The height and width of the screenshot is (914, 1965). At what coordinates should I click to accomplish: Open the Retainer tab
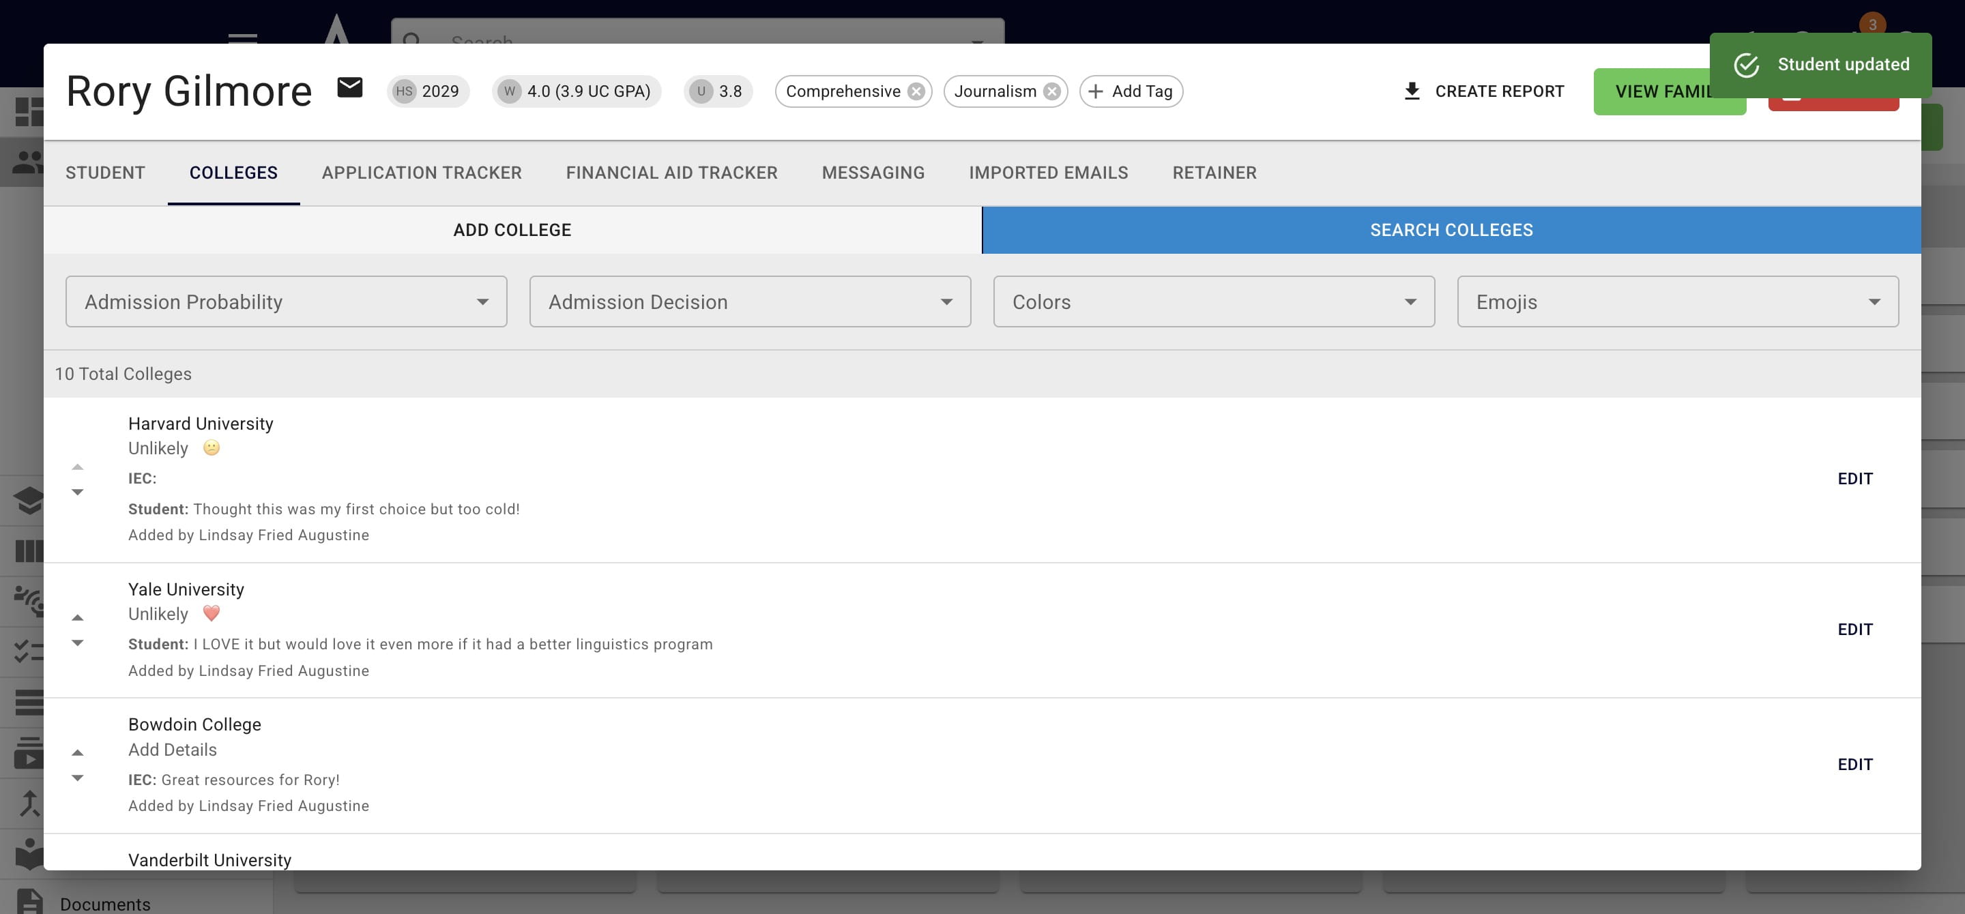click(x=1214, y=173)
